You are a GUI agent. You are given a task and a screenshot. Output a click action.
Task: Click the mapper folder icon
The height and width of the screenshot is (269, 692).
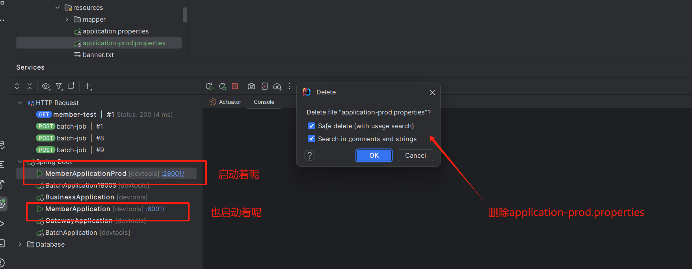pos(77,19)
